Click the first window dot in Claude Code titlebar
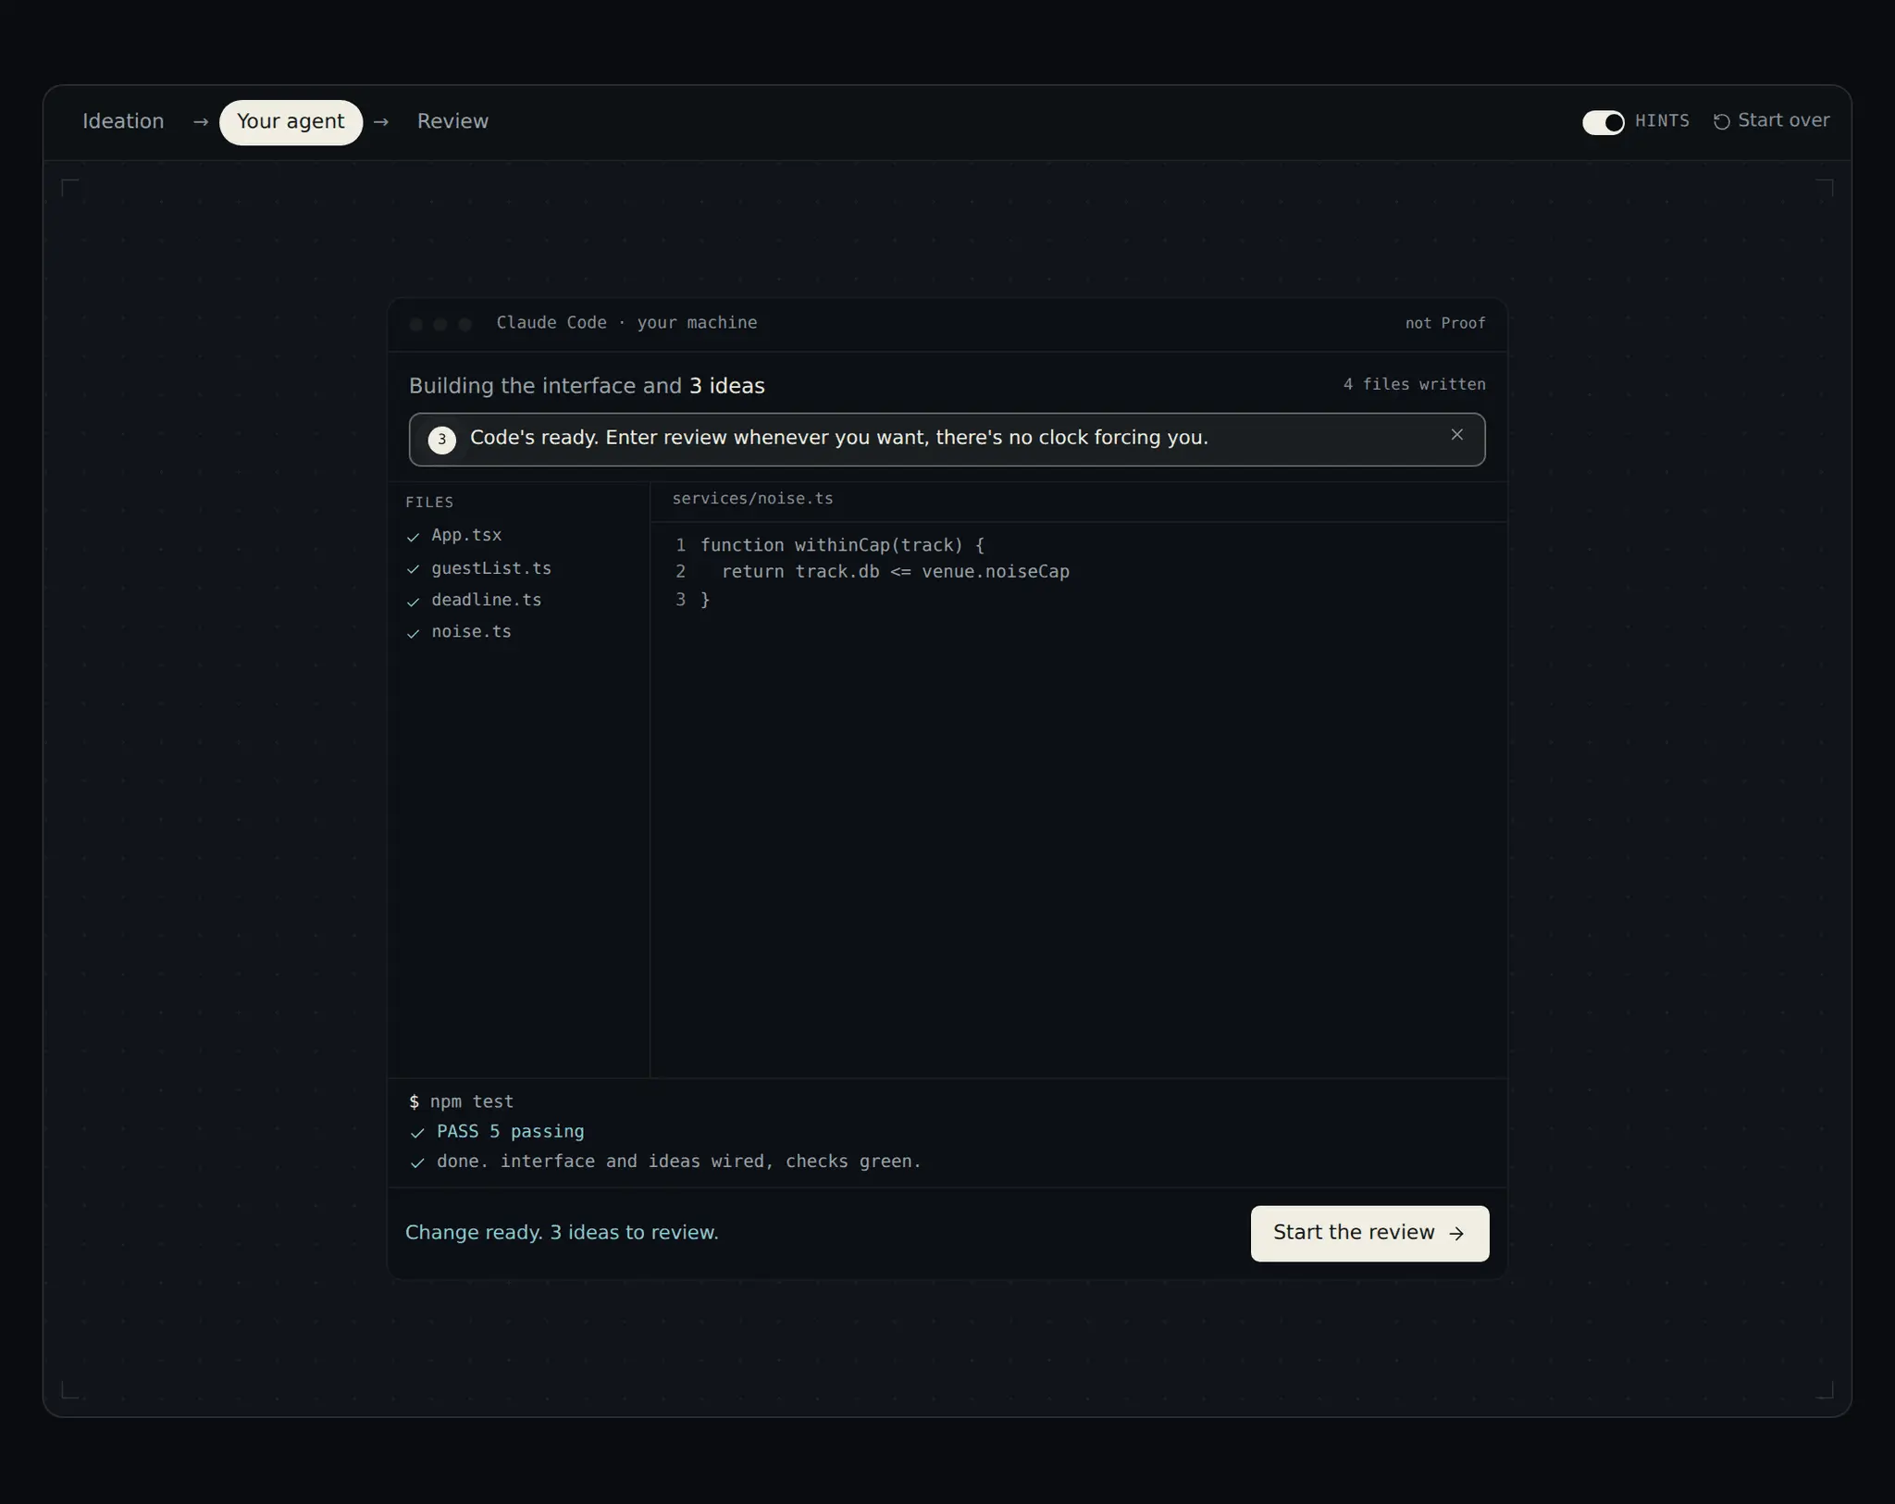Screen dimensions: 1895x1504 point(416,324)
